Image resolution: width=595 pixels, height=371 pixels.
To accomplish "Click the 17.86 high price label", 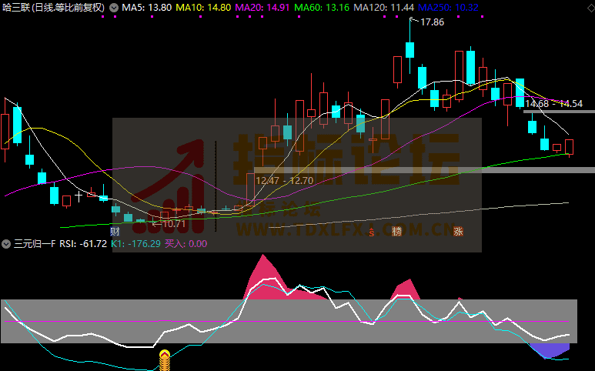I will (x=433, y=22).
